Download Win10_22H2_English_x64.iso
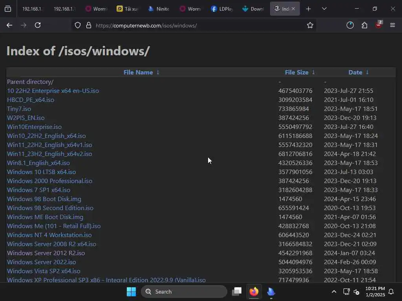This screenshot has height=301, width=402. 46,136
